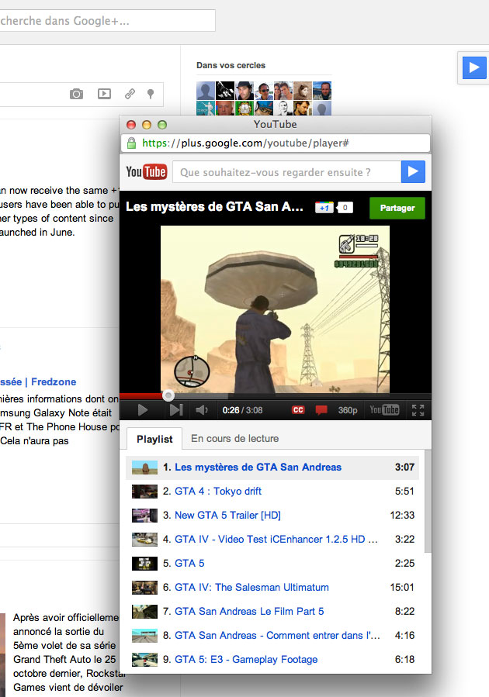Open 'GTA IV: The Salesman Ultimatum' item

272,587
